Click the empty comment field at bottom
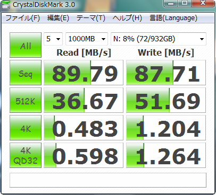 point(108,180)
